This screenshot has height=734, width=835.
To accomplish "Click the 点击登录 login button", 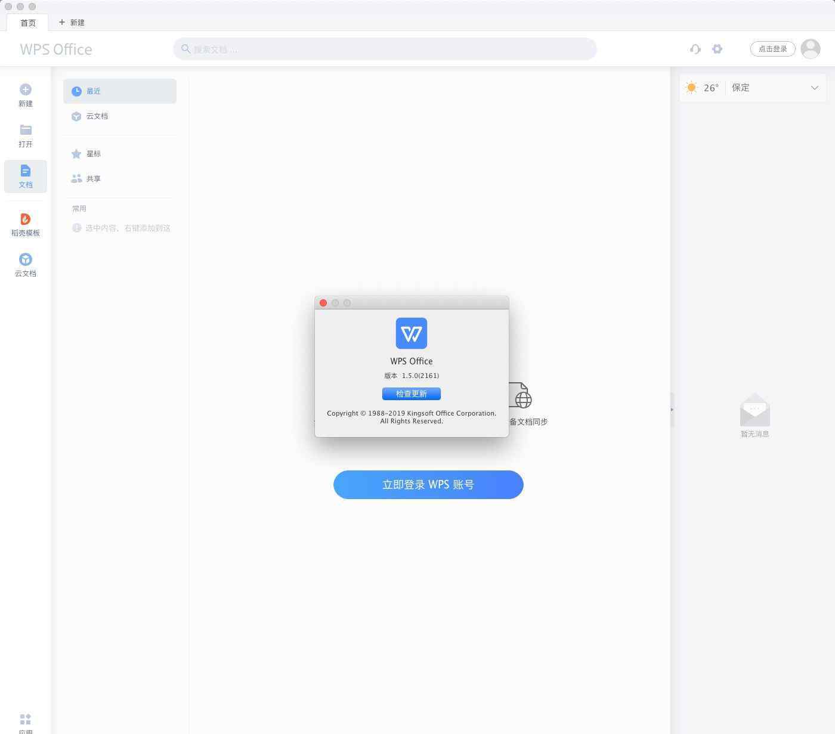I will tap(772, 49).
